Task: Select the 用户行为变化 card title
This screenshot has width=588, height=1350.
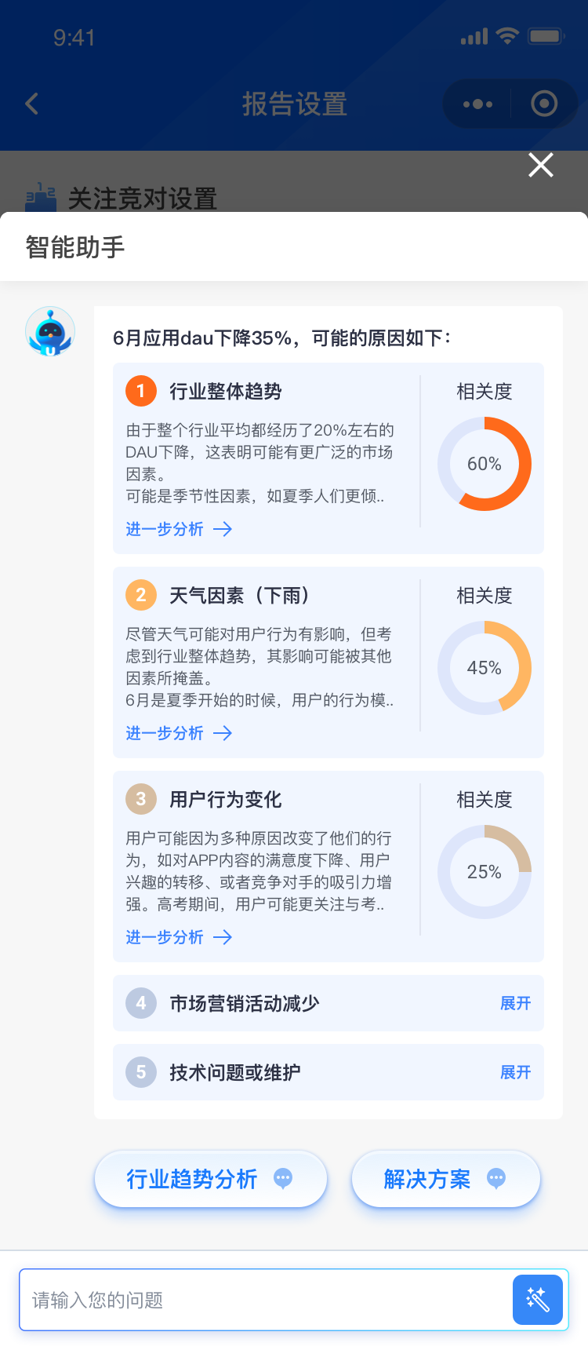Action: point(226,799)
